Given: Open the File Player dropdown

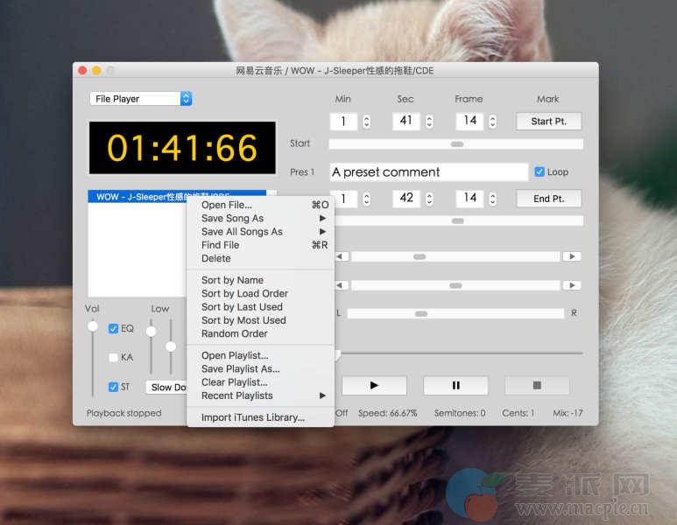Looking at the screenshot, I should pos(140,99).
